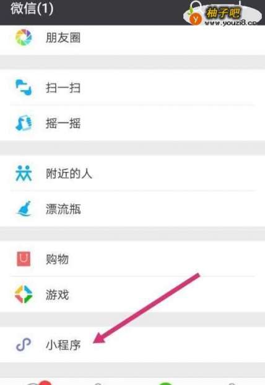Open the Moments camera-shutter icon
The width and height of the screenshot is (265, 385).
(24, 37)
